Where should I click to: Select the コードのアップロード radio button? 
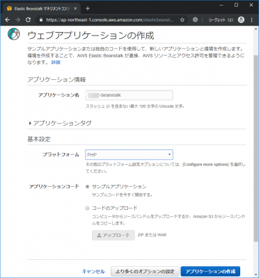click(x=87, y=208)
